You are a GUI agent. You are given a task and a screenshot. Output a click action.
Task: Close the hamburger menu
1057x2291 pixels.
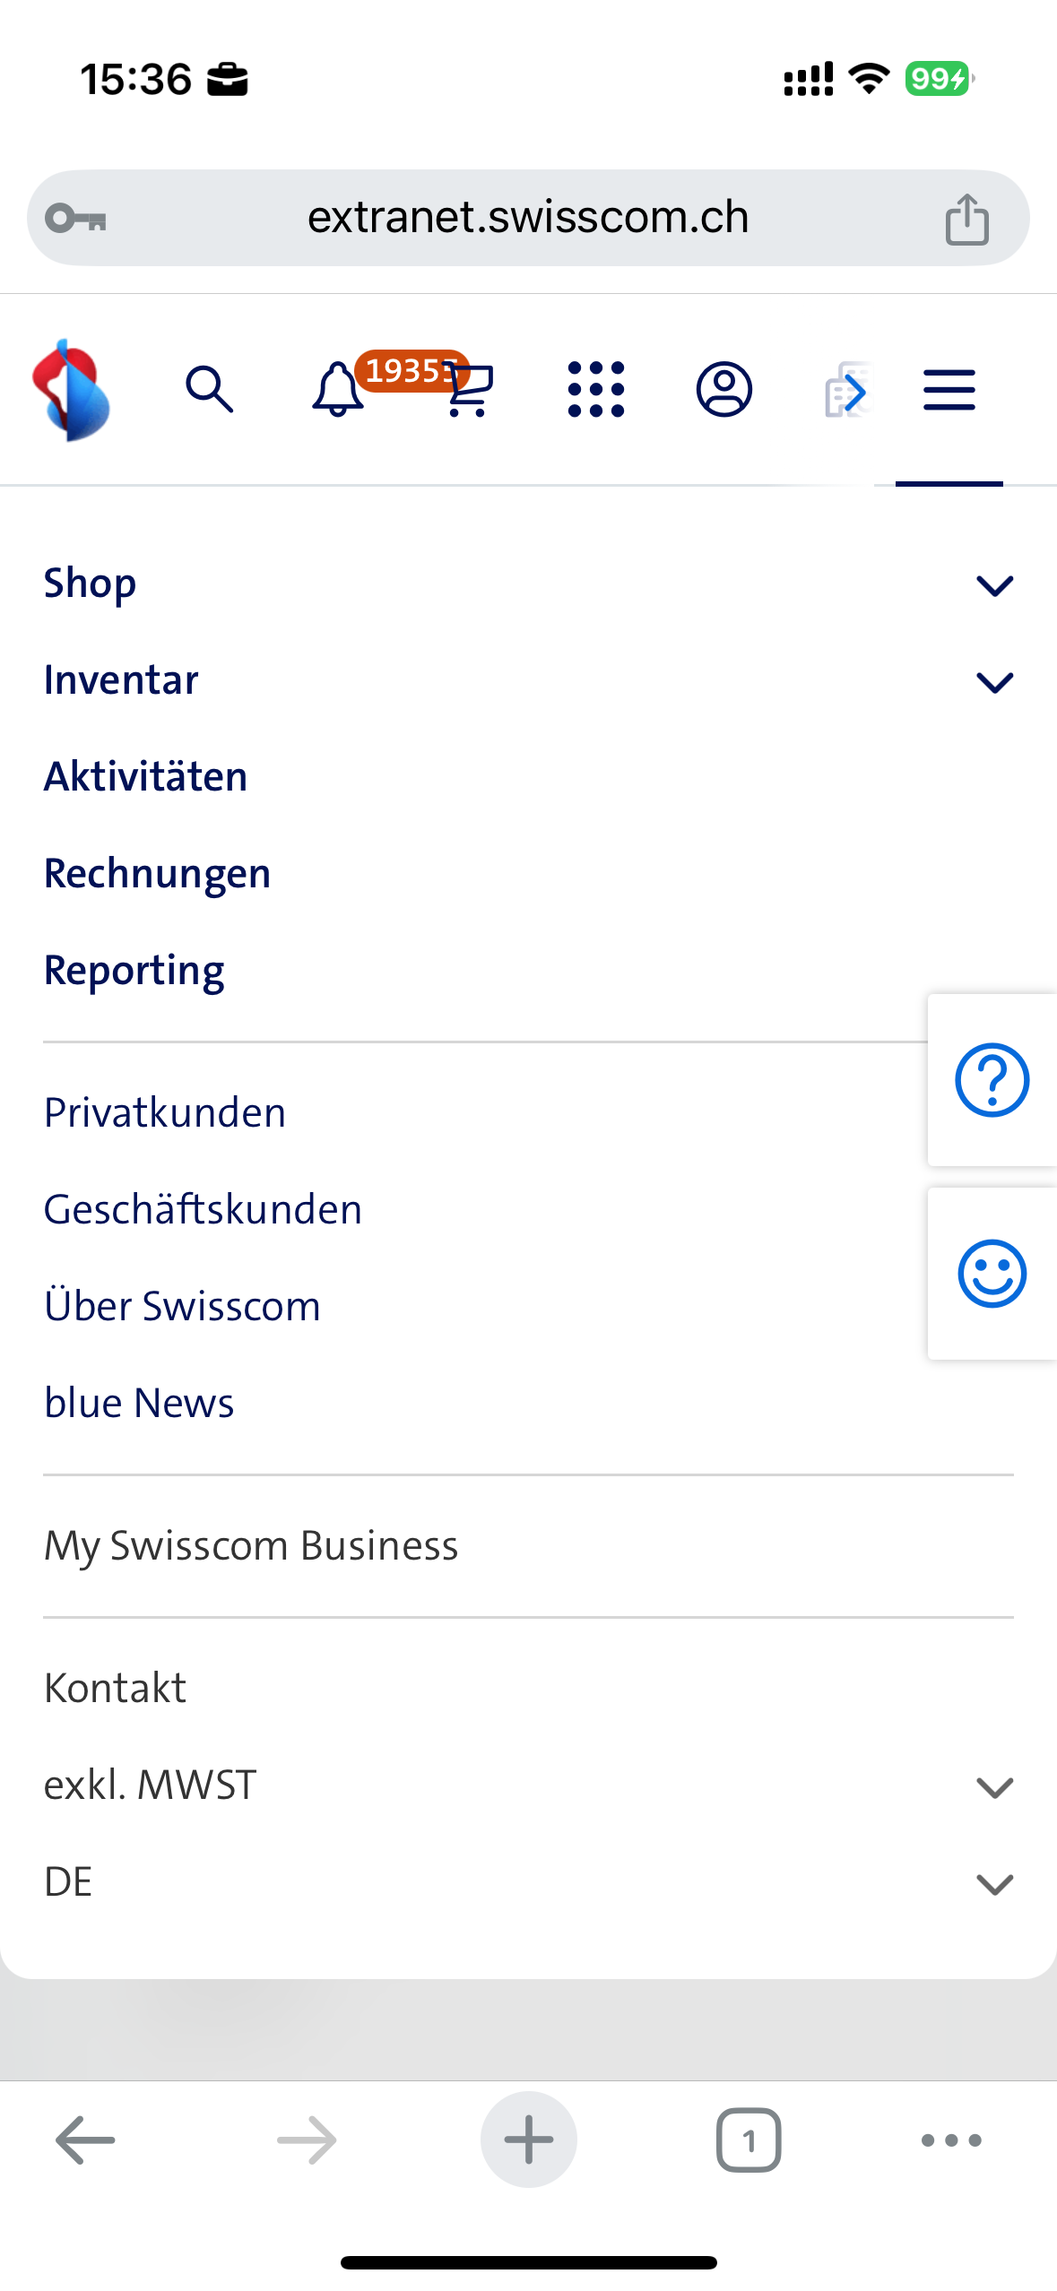click(949, 390)
